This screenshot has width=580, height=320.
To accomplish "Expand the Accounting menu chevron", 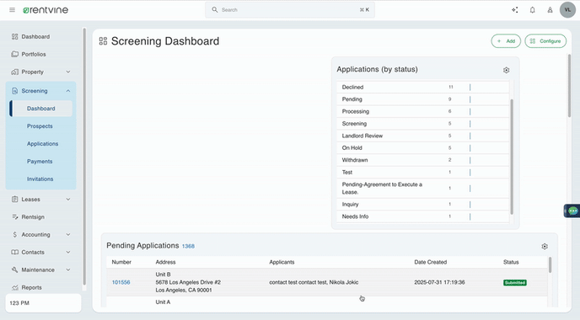I will click(x=68, y=235).
